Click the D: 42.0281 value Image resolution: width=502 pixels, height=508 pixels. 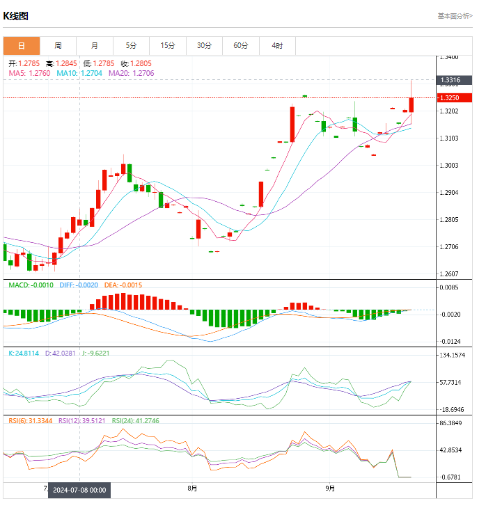click(61, 353)
